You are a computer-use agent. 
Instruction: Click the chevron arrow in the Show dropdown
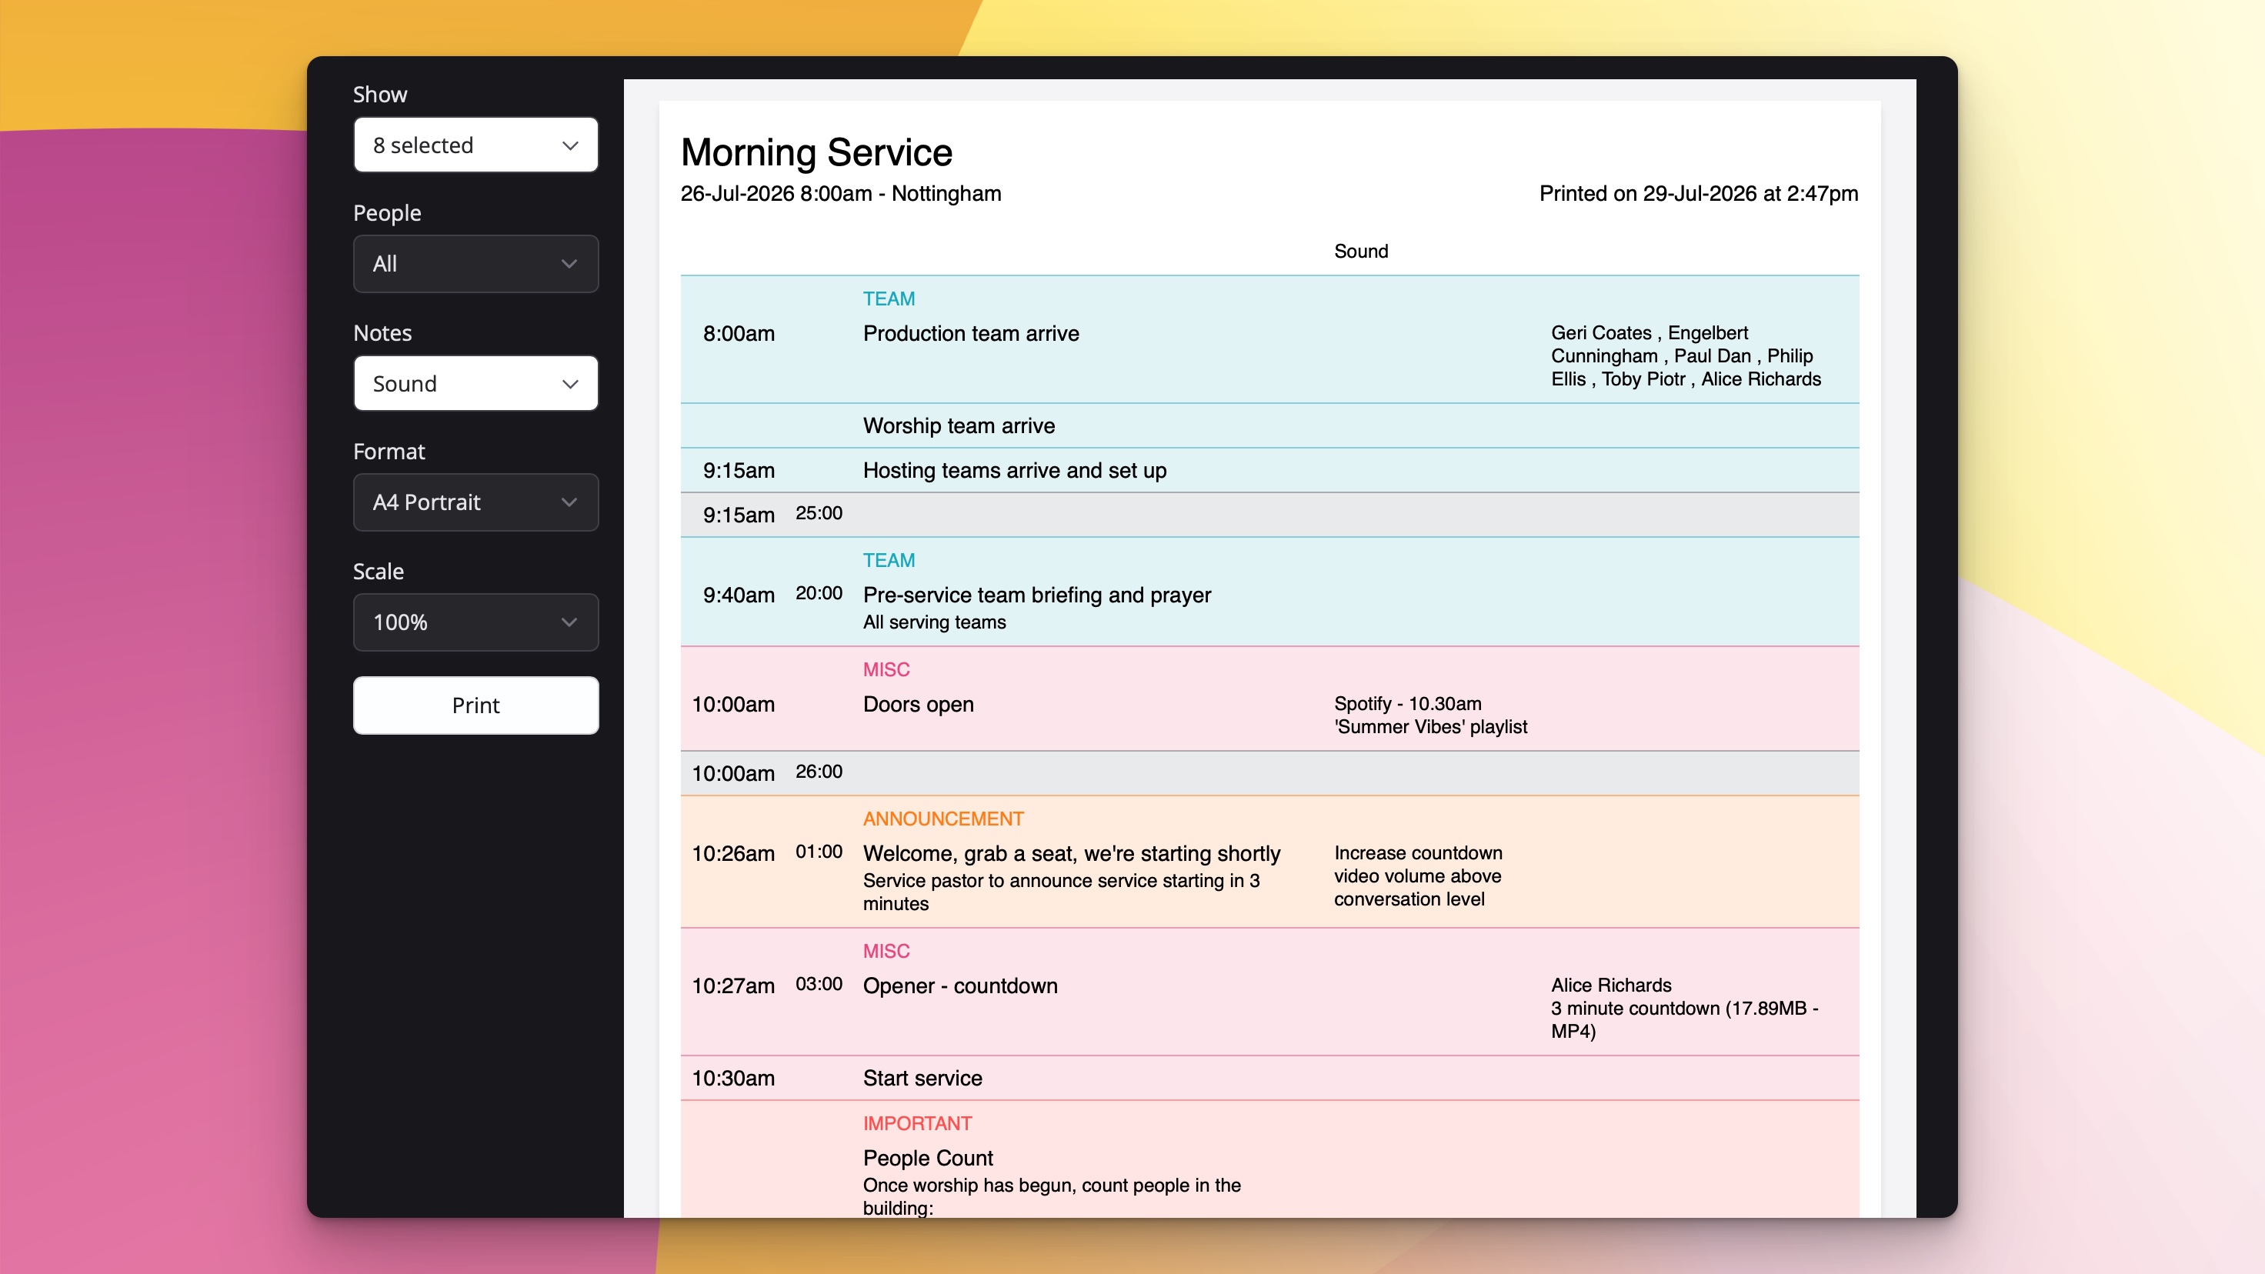(x=570, y=145)
